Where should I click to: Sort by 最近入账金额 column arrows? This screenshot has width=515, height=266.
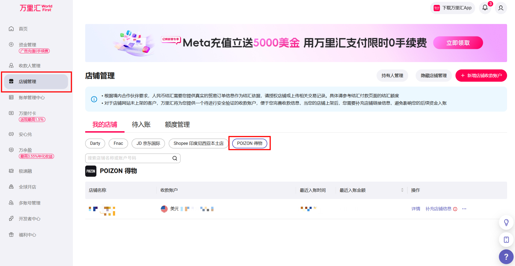(402, 190)
